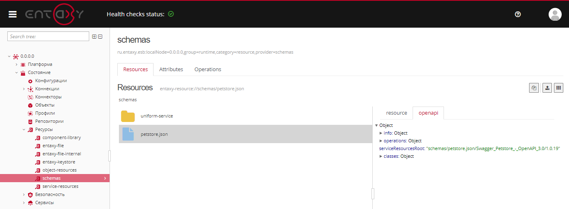The height and width of the screenshot is (209, 569).
Task: Open the hamburger main menu
Action: pyautogui.click(x=13, y=14)
